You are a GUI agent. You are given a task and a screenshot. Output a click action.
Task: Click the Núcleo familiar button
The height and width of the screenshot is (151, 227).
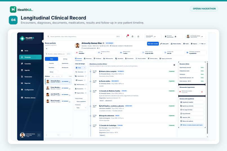(x=176, y=44)
